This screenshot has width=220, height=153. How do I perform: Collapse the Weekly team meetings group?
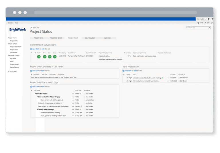coord(38,109)
